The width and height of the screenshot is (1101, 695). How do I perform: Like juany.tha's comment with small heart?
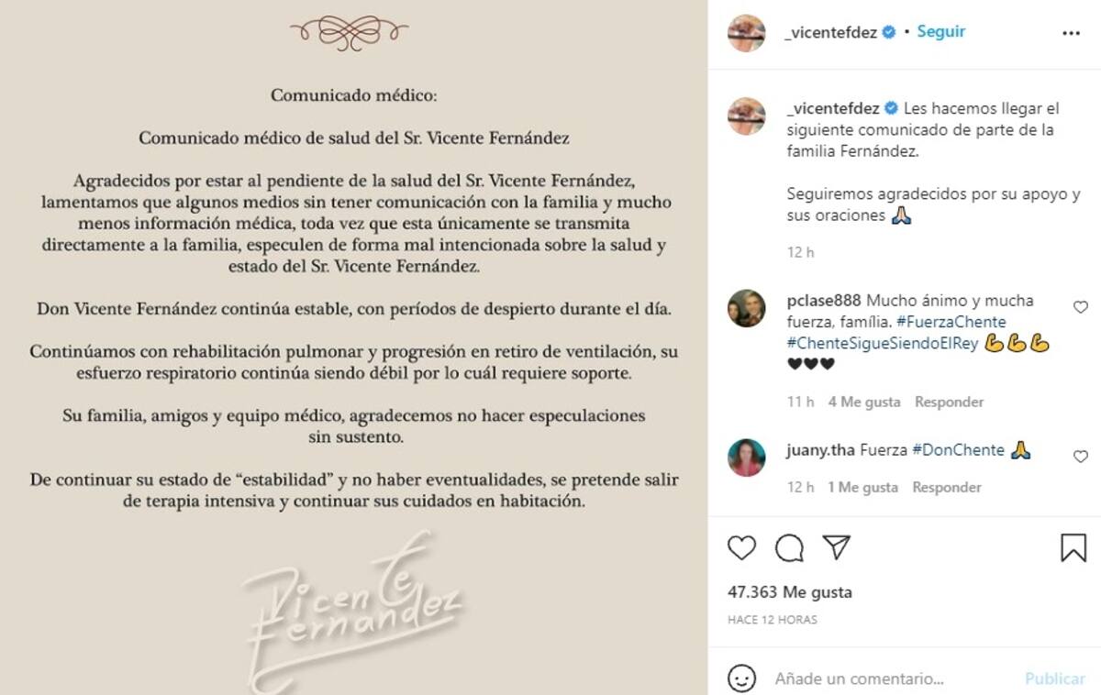point(1081,457)
